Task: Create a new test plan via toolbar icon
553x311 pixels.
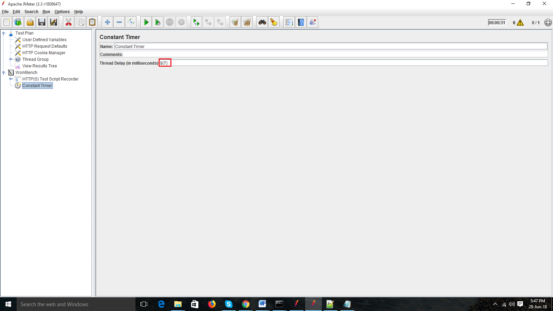Action: pos(7,22)
